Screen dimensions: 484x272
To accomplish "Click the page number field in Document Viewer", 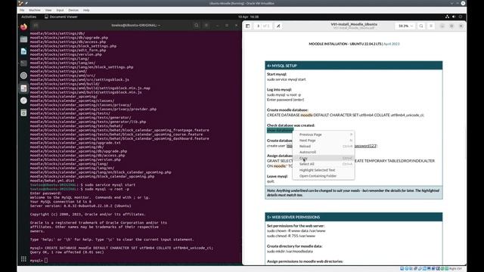I will pos(259,26).
